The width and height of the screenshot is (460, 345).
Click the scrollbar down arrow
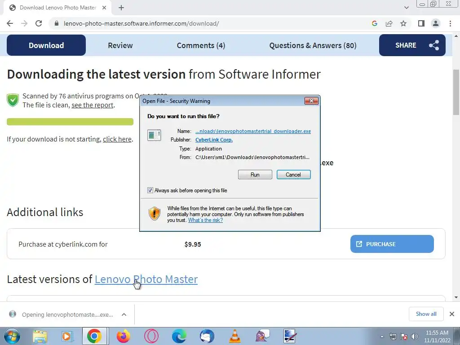pos(456,297)
